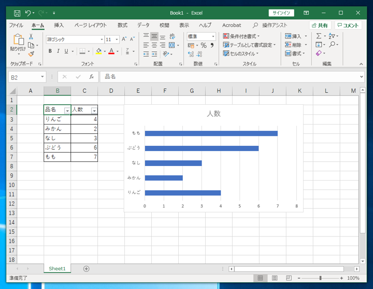Toggle middle vertical alignment

[x=154, y=36]
